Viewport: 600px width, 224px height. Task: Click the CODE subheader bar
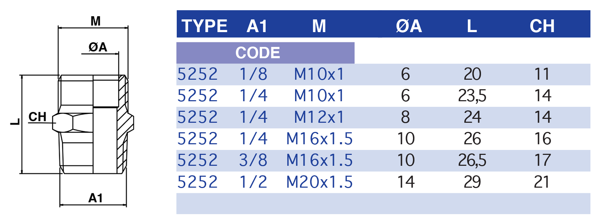point(265,53)
